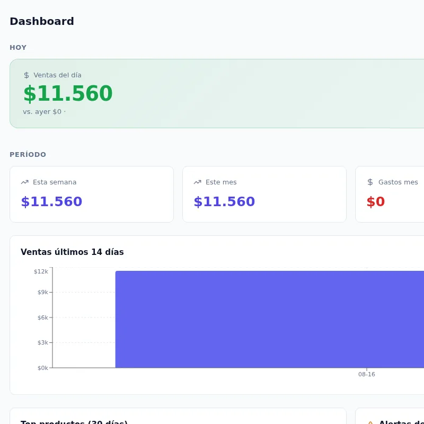
Task: Select the Dashboard page heading
Action: click(42, 21)
